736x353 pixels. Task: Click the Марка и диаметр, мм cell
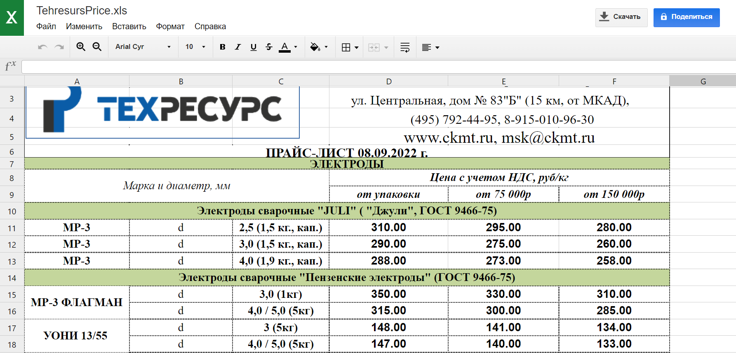[177, 186]
